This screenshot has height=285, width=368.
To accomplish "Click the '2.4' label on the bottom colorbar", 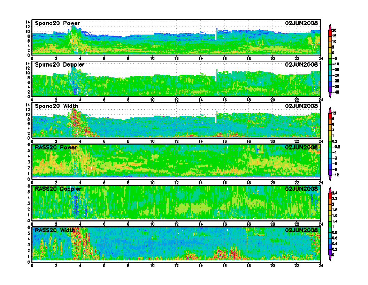I will (x=335, y=193).
